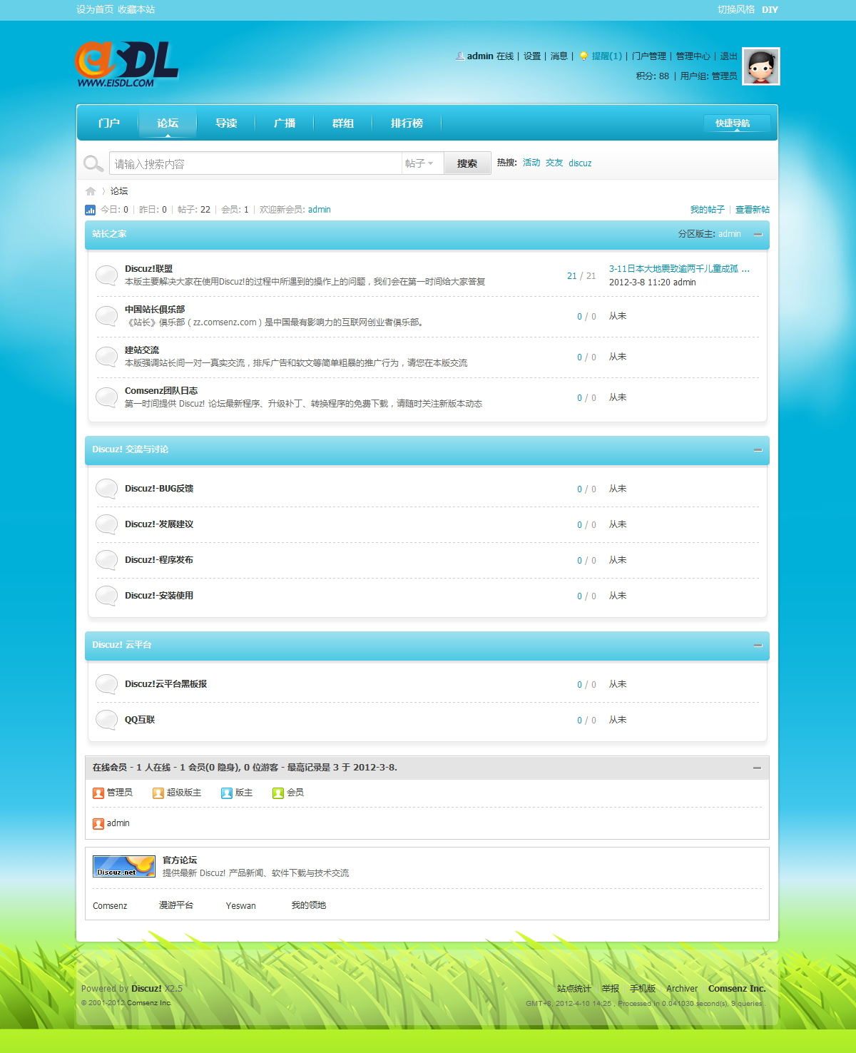Click the 查看新帖 view new posts link
This screenshot has height=1053, width=856.
pos(753,210)
